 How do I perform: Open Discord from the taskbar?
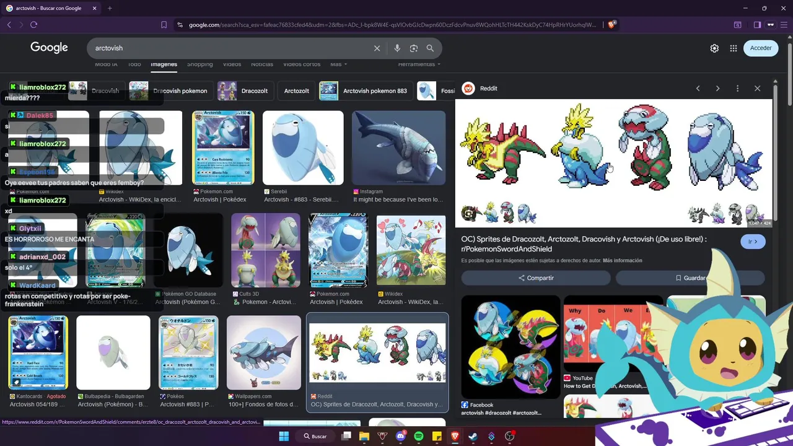[400, 436]
